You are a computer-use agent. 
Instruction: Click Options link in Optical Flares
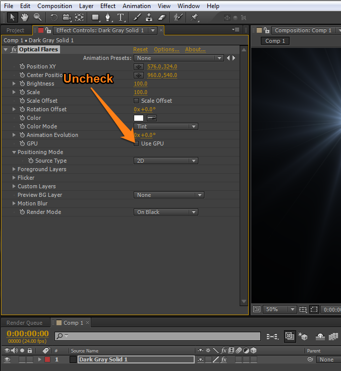[x=166, y=49]
